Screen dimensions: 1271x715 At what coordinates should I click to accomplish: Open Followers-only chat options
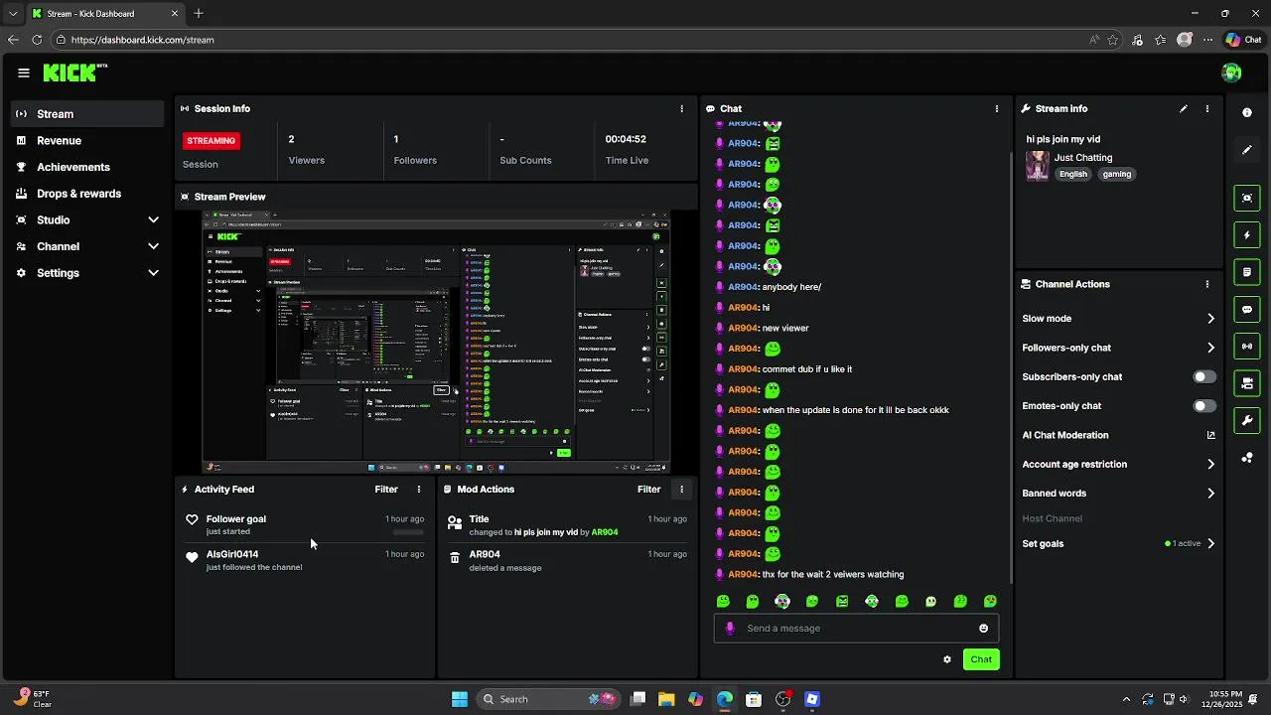pyautogui.click(x=1118, y=348)
